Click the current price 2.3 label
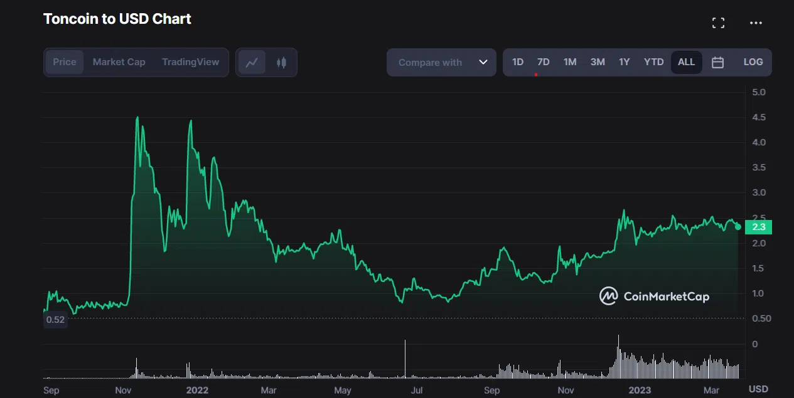 pyautogui.click(x=758, y=227)
